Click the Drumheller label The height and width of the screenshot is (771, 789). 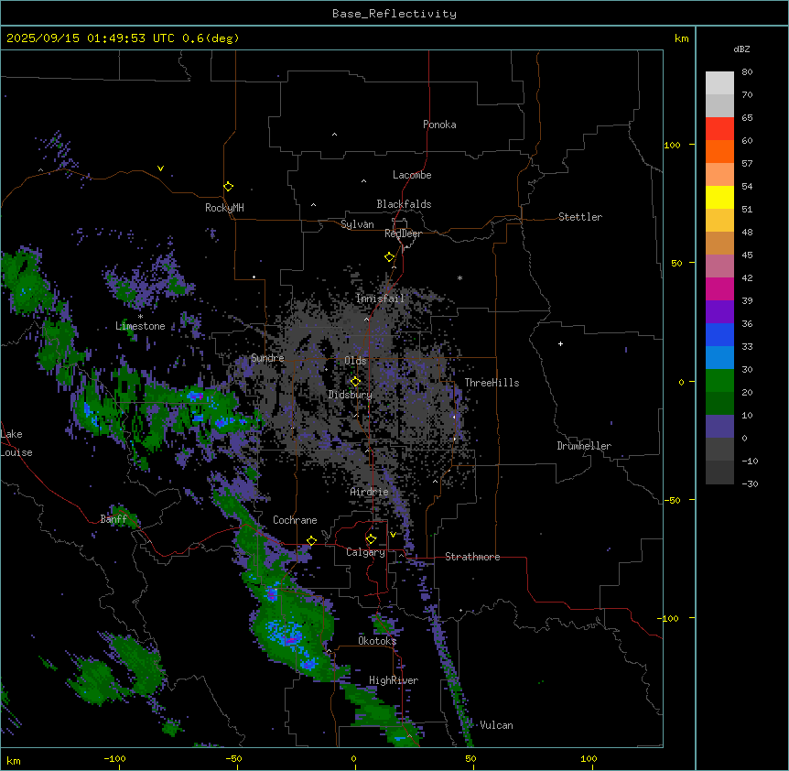pyautogui.click(x=584, y=446)
